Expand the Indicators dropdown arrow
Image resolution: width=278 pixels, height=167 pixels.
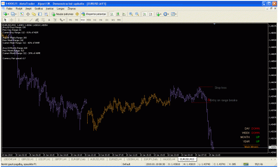(161, 14)
